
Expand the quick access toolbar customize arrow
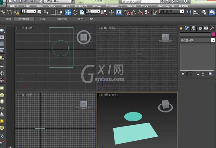[73, 1]
